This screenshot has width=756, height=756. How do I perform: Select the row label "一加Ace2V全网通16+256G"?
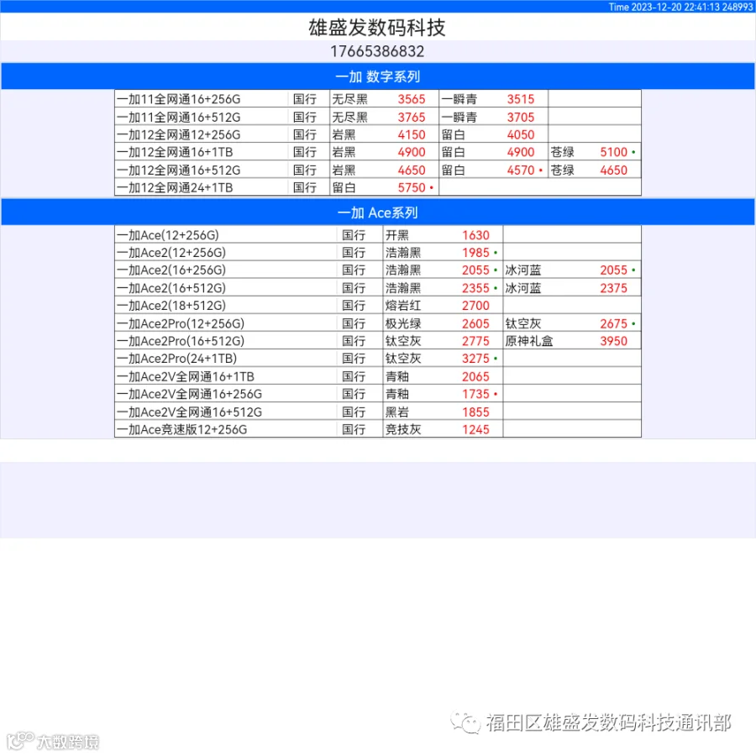coord(190,394)
